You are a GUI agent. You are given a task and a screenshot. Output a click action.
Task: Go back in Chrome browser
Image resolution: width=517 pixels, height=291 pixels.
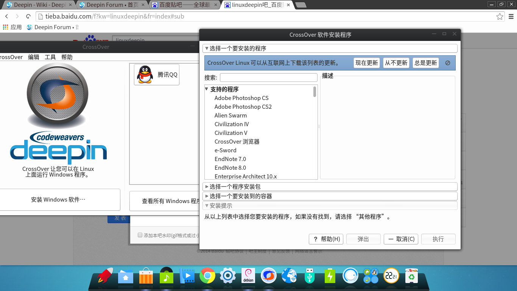(x=7, y=16)
